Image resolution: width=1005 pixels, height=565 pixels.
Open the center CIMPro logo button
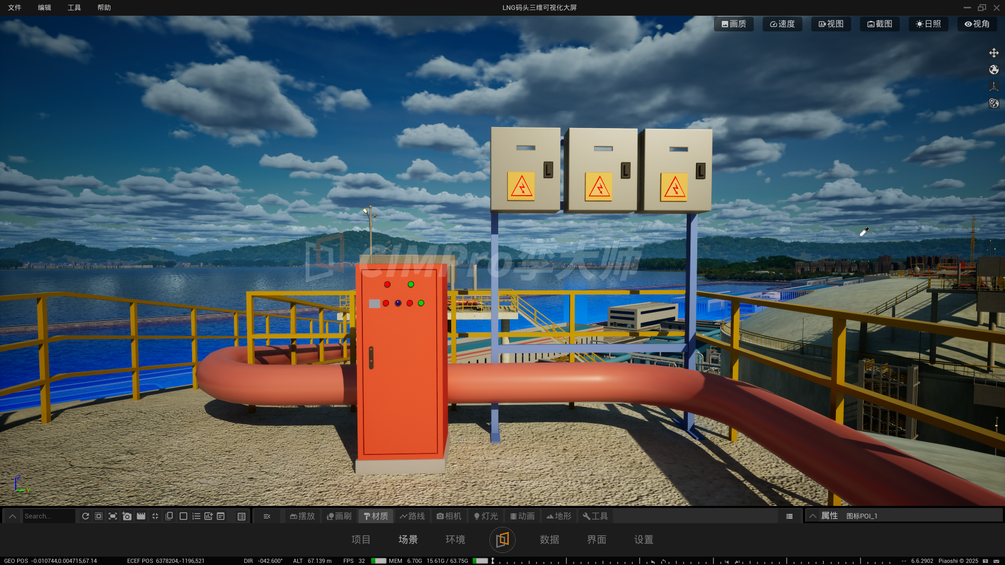(502, 539)
